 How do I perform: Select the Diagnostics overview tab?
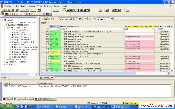(46, 99)
